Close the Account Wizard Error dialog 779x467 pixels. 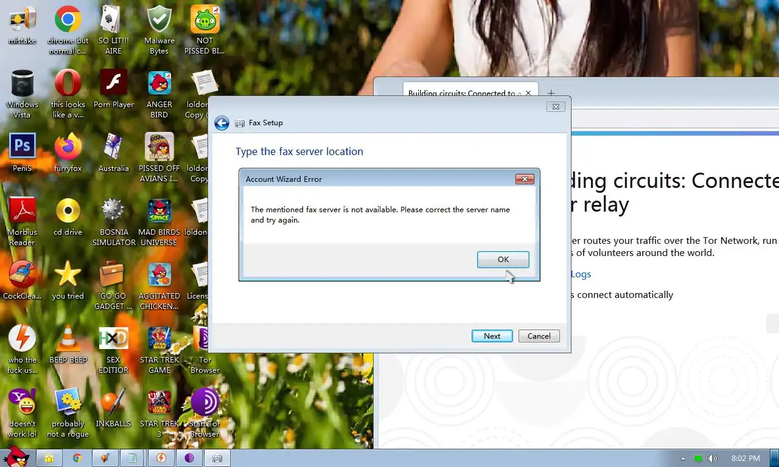pyautogui.click(x=525, y=179)
